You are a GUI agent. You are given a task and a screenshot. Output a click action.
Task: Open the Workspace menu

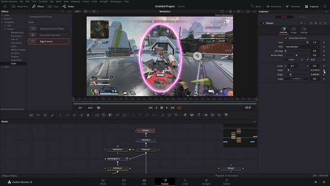pos(116,2)
